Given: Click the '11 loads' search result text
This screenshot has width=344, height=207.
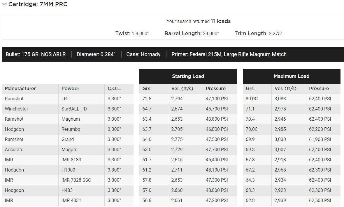Looking at the screenshot, I should tap(221, 21).
